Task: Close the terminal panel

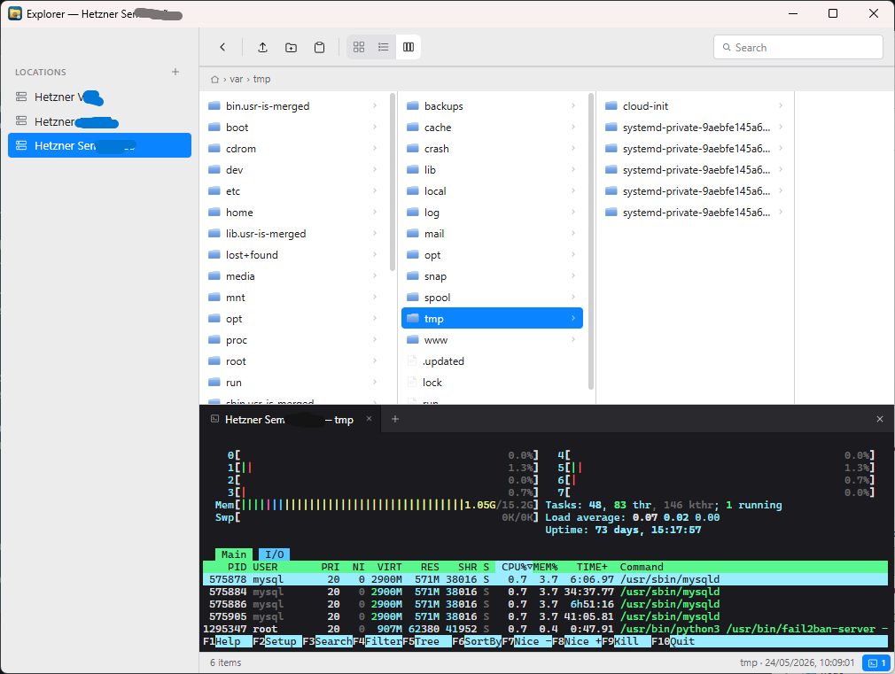Action: click(x=880, y=419)
